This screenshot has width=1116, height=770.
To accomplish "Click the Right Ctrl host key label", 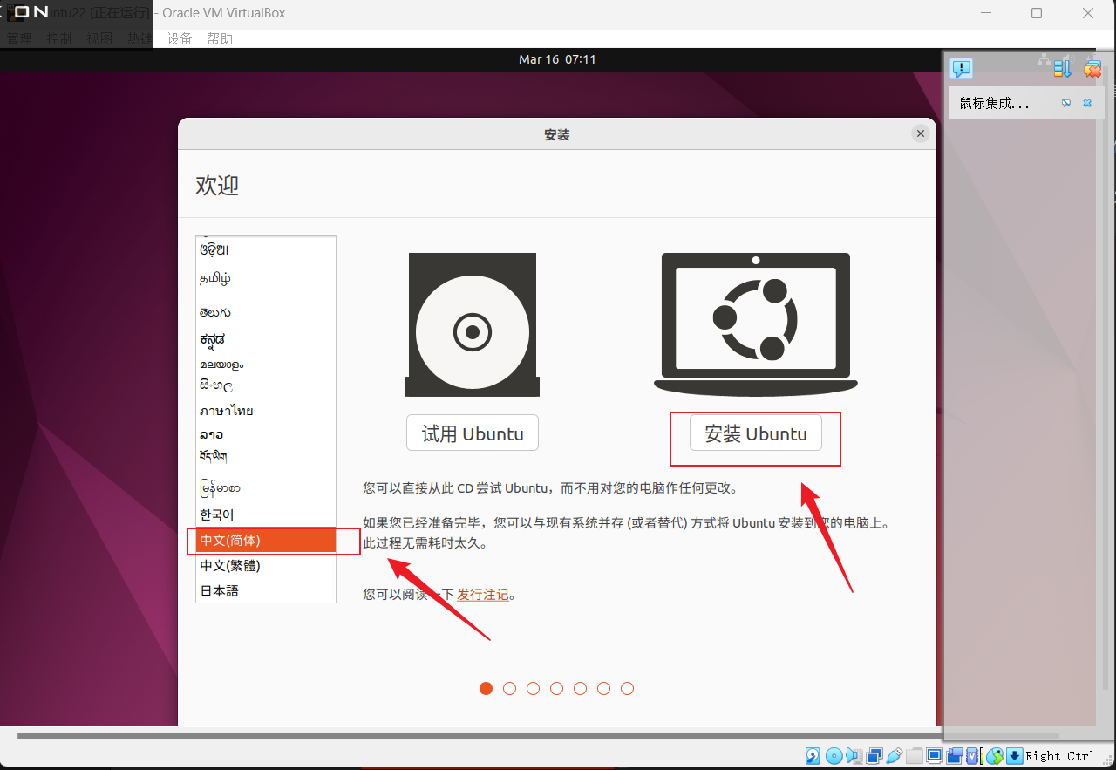I will click(1059, 756).
